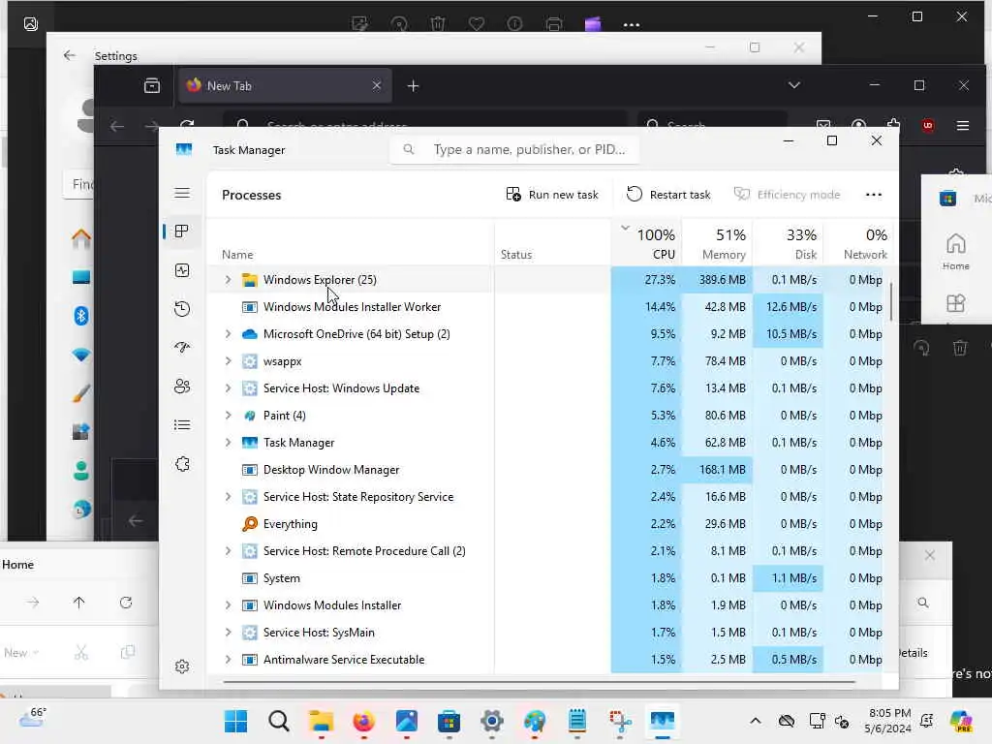Sort processes by the Status column header

(x=552, y=243)
